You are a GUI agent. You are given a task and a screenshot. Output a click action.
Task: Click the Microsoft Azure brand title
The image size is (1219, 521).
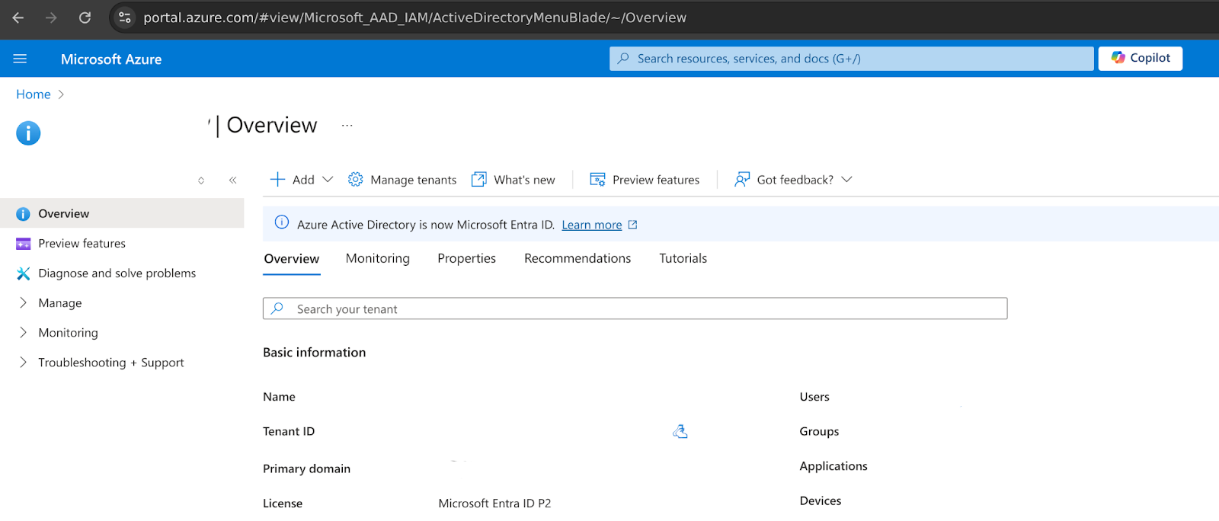111,59
